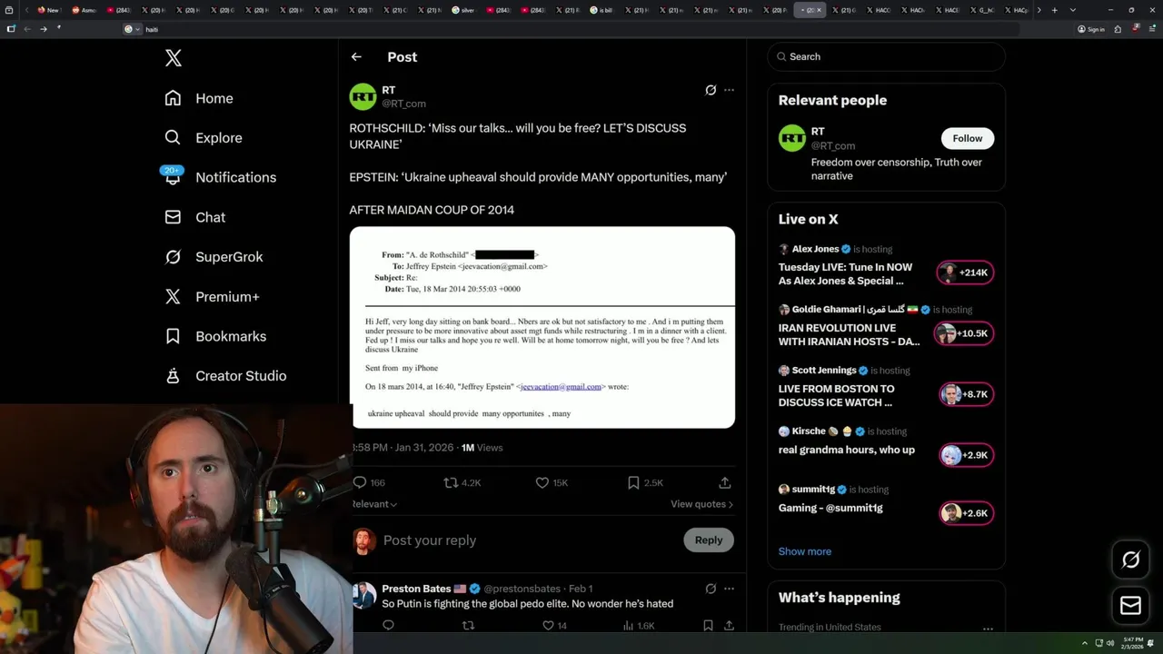The height and width of the screenshot is (654, 1163).
Task: Open the Rothschild email image
Action: point(542,327)
